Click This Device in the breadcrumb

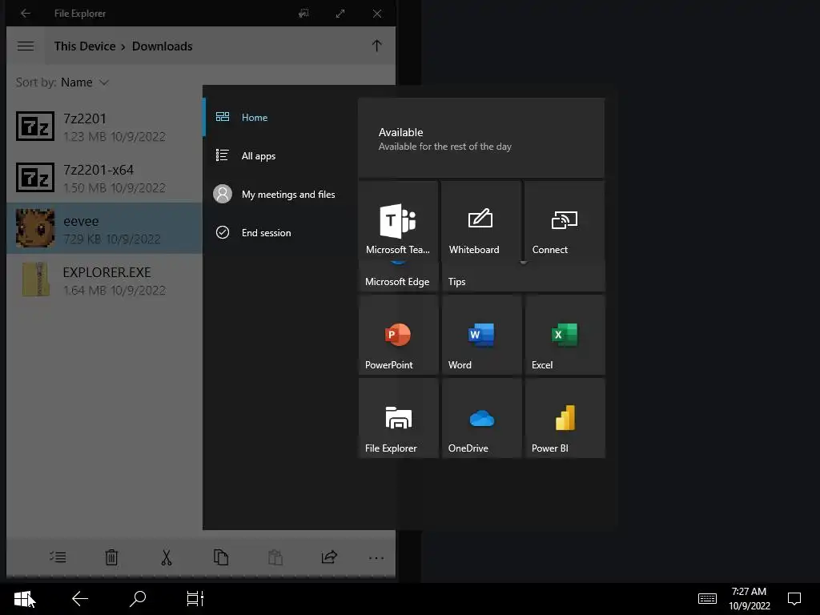85,46
